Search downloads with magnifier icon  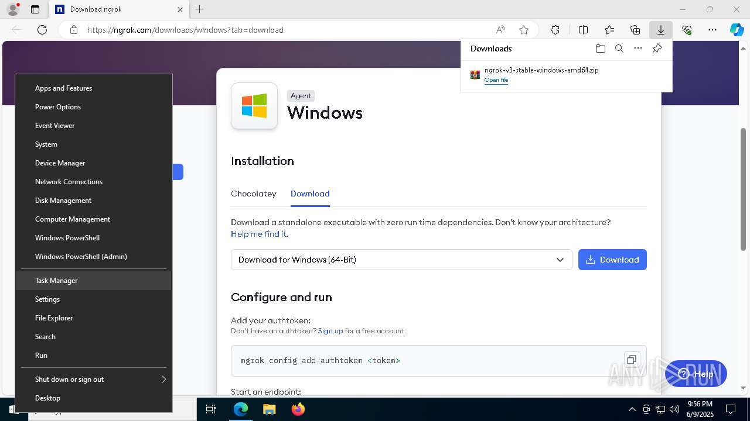619,49
